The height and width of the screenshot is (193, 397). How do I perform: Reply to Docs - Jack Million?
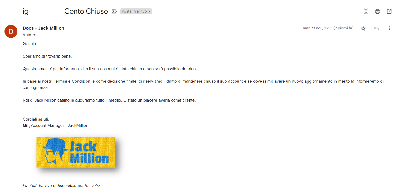pyautogui.click(x=376, y=28)
